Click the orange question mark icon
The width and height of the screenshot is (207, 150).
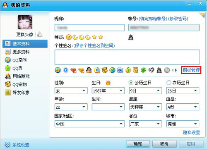click(136, 70)
